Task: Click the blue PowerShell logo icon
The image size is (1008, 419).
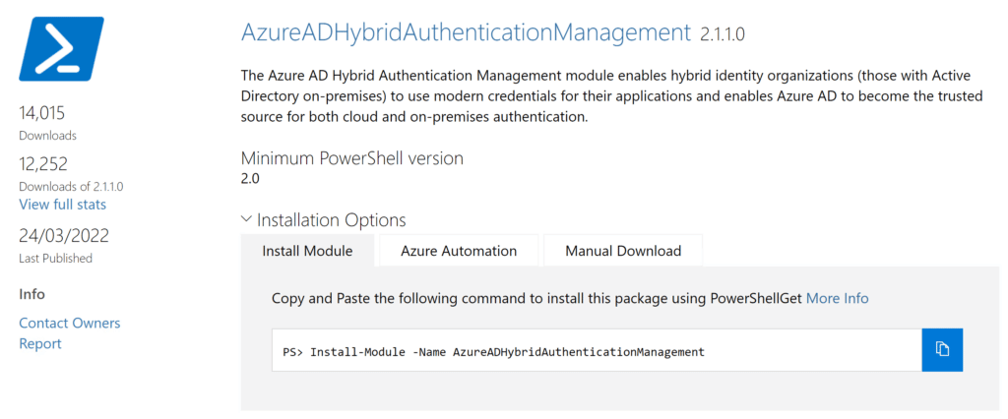Action: pos(62,49)
